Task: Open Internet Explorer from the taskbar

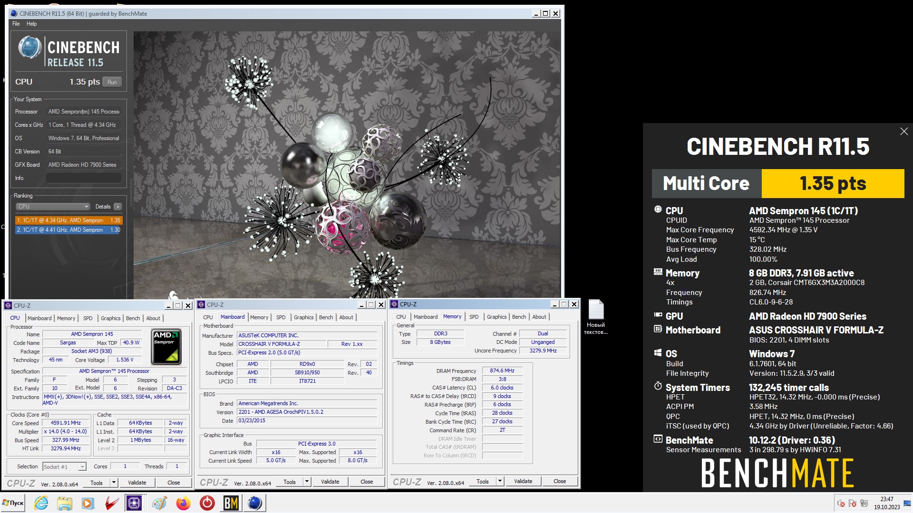Action: pyautogui.click(x=41, y=503)
